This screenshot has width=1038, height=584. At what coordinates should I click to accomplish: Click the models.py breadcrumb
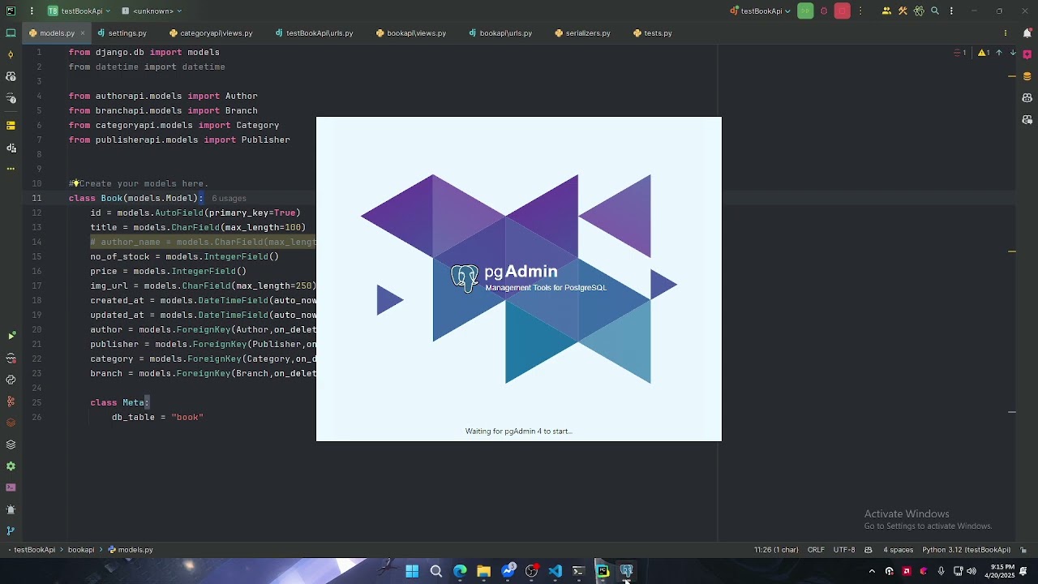[x=131, y=550]
